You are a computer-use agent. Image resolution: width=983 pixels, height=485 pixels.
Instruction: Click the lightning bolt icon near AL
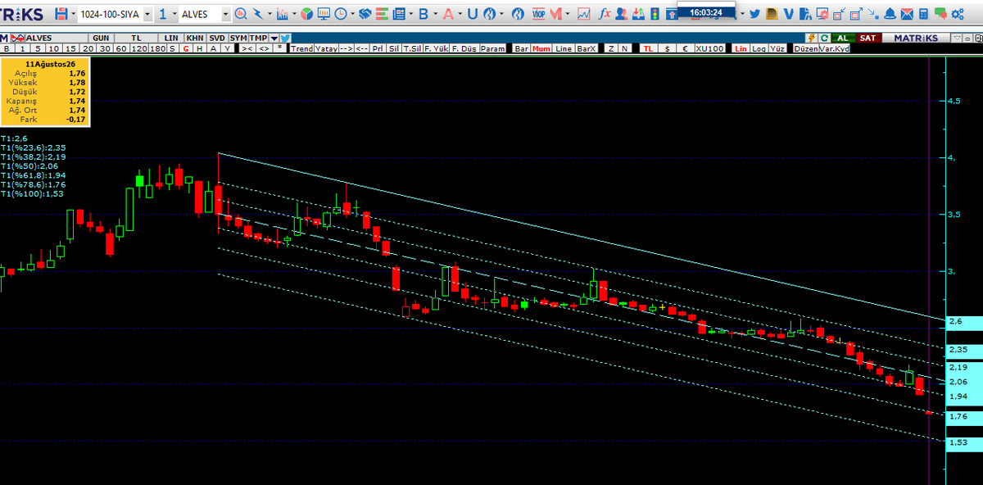pos(812,38)
